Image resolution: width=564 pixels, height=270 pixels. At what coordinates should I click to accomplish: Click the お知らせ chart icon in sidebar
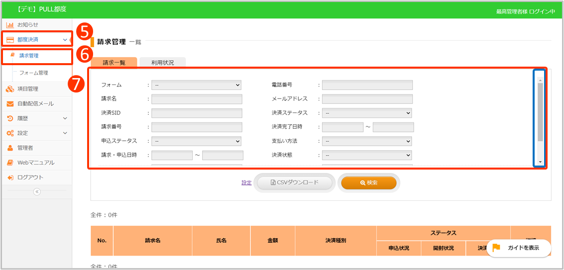(x=10, y=24)
